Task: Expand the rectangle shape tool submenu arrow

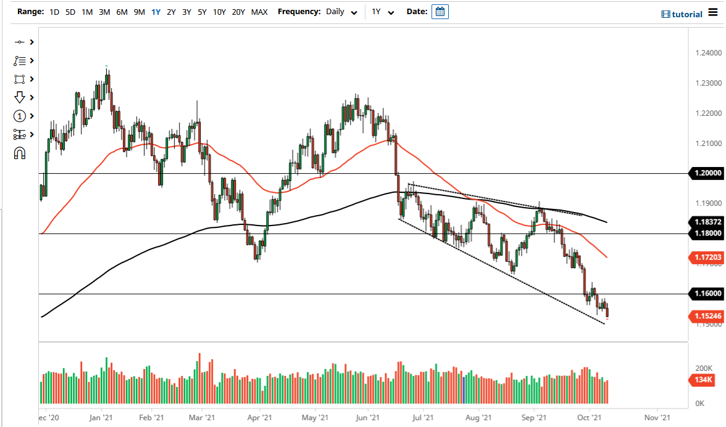Action: pos(31,79)
